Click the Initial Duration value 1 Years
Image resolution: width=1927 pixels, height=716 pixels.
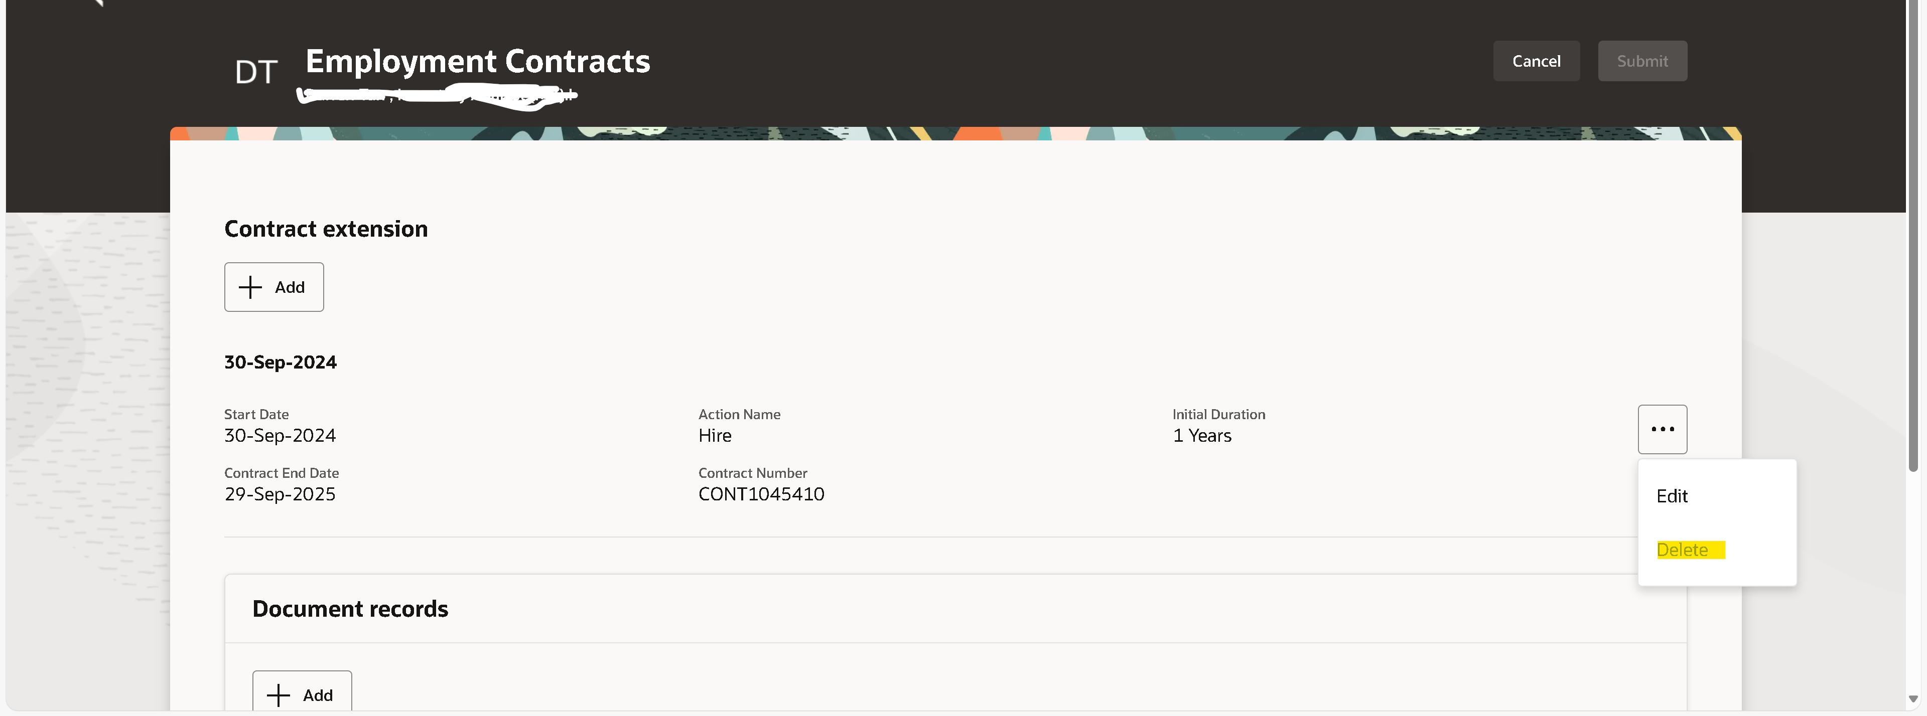(1201, 435)
